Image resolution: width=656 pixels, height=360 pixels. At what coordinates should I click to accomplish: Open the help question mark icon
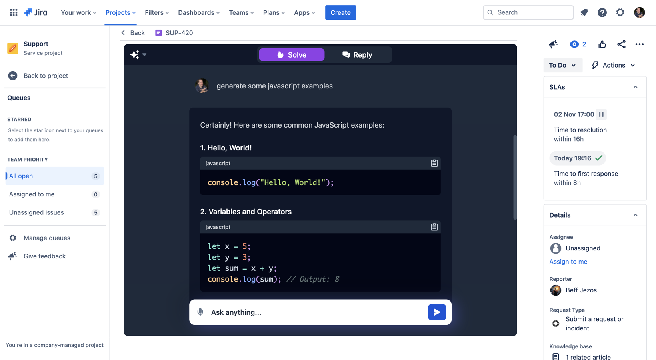click(x=602, y=12)
